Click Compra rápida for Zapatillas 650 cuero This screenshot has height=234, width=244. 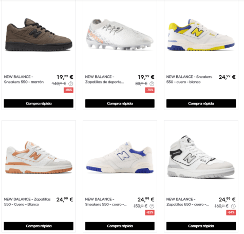click(201, 226)
